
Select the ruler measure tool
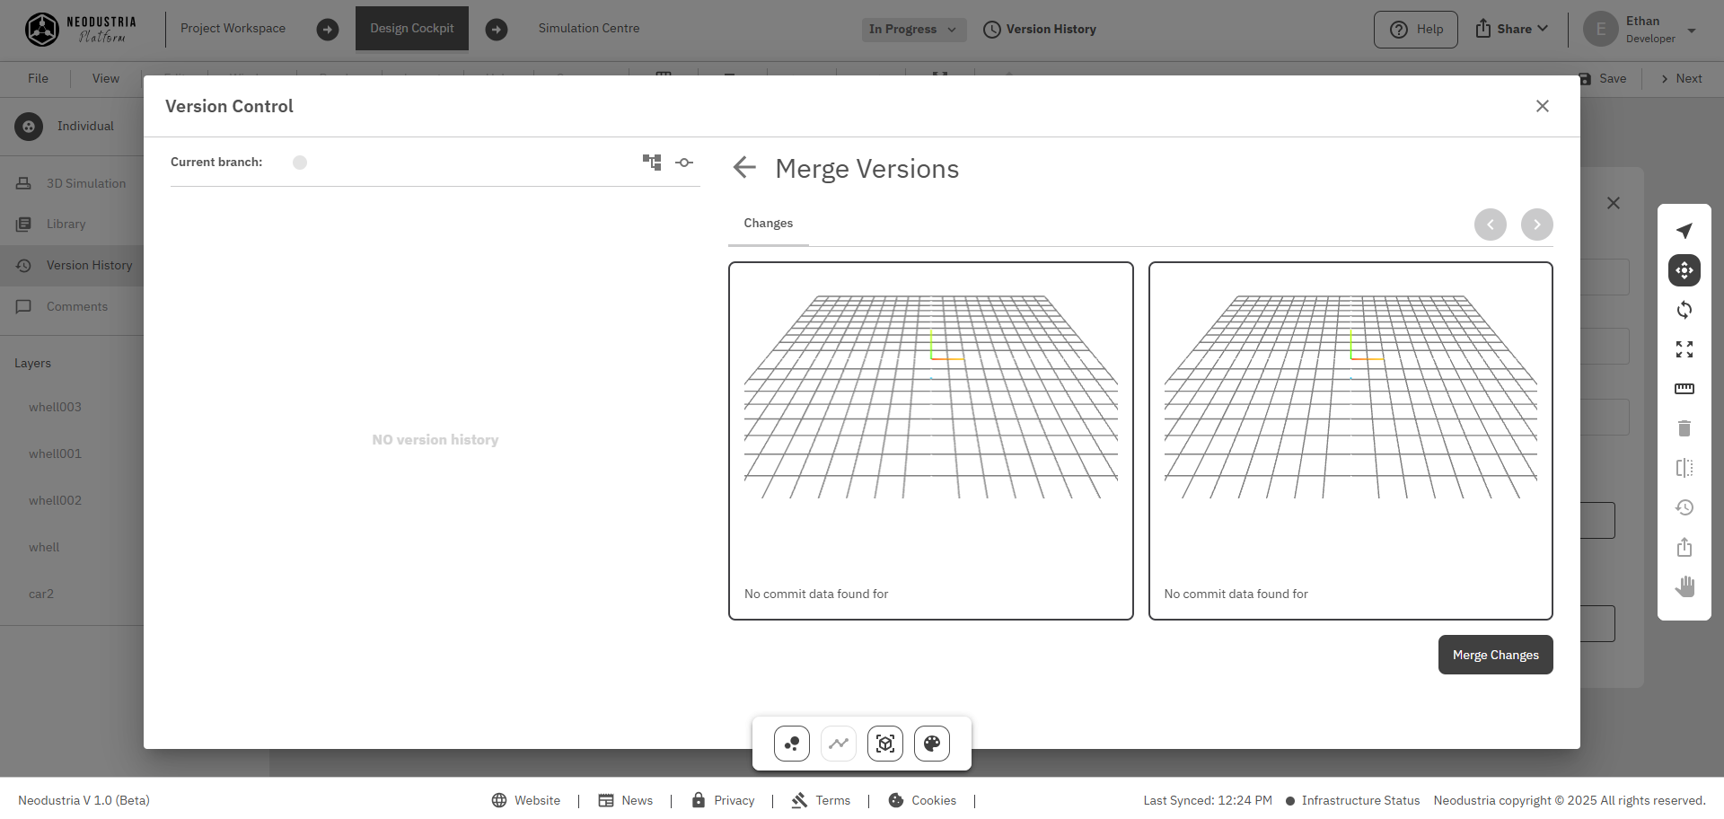(x=1684, y=389)
